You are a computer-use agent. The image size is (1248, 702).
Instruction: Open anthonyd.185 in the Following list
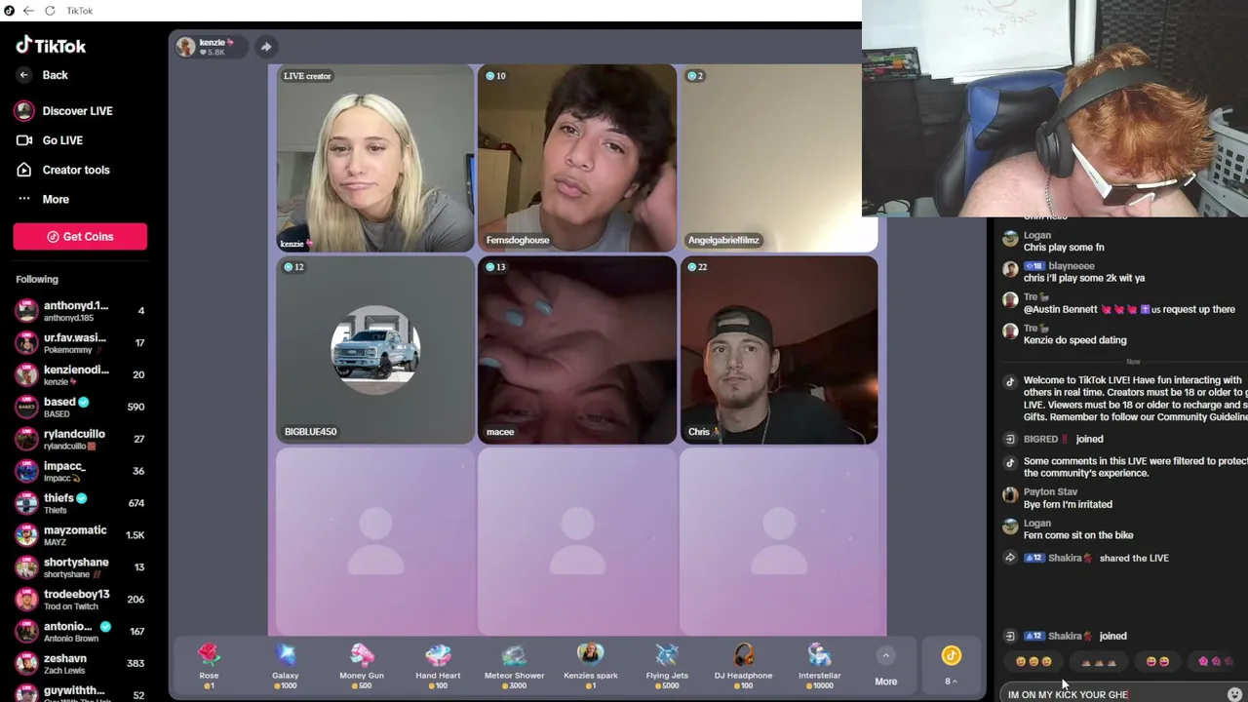[80, 311]
